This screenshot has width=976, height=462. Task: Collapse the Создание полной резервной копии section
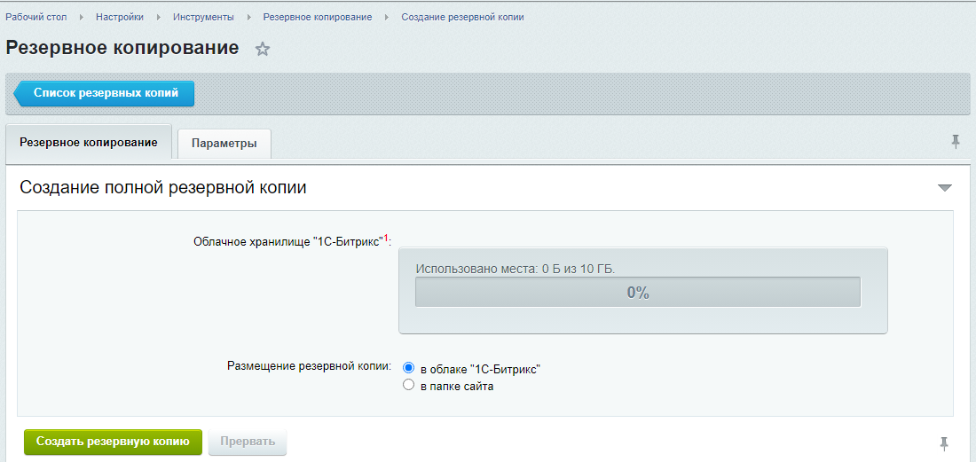(x=944, y=188)
